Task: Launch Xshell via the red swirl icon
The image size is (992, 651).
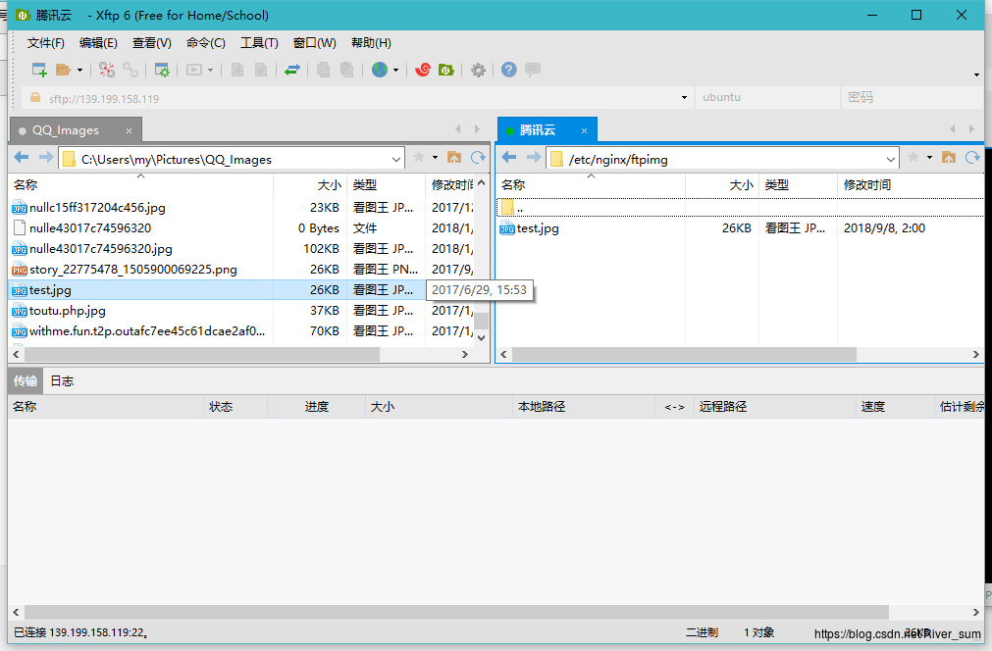Action: [423, 70]
